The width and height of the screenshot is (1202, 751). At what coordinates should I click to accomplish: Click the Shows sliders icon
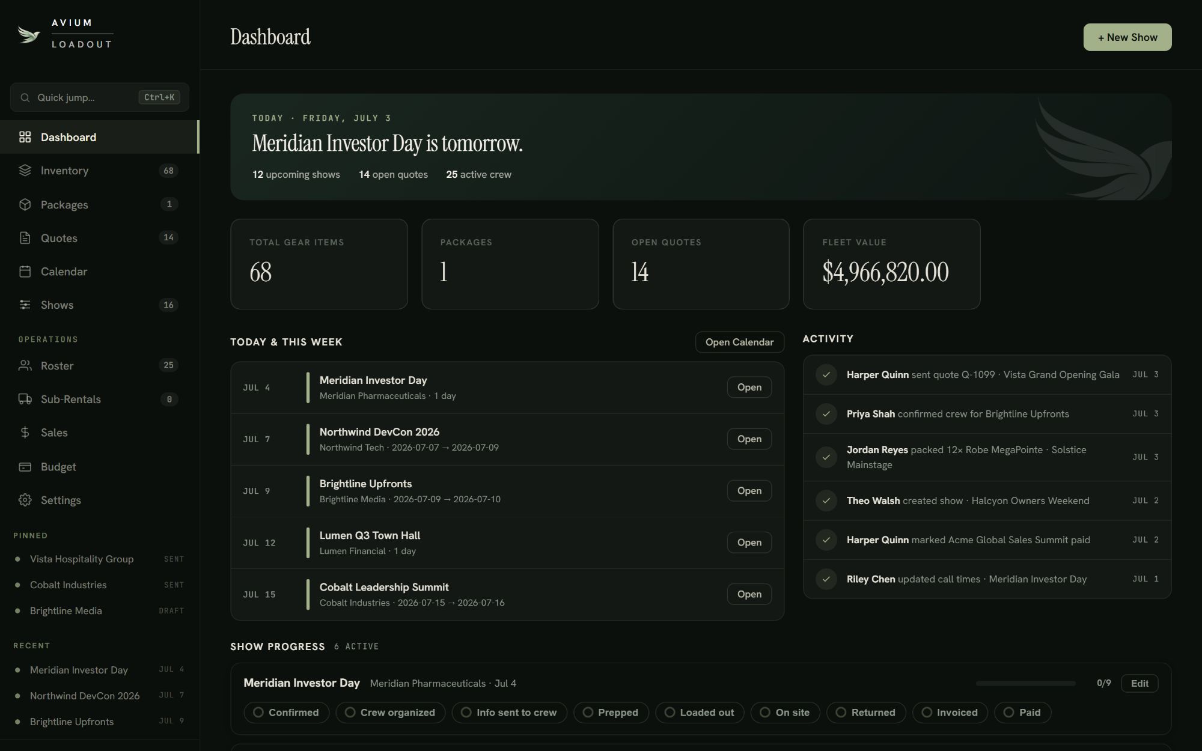point(25,305)
